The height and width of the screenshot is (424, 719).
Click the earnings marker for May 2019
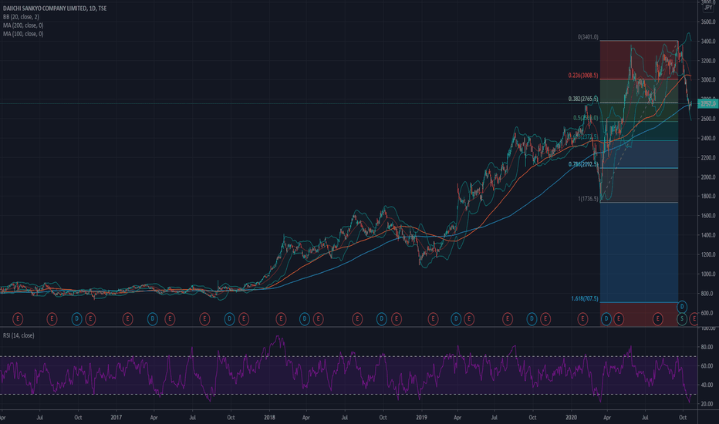468,318
